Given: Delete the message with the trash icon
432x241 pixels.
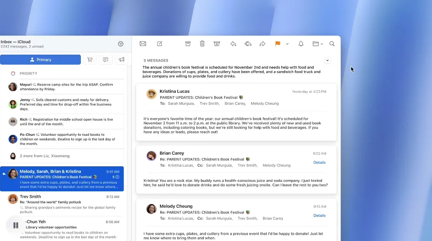Looking at the screenshot, I should (202, 44).
